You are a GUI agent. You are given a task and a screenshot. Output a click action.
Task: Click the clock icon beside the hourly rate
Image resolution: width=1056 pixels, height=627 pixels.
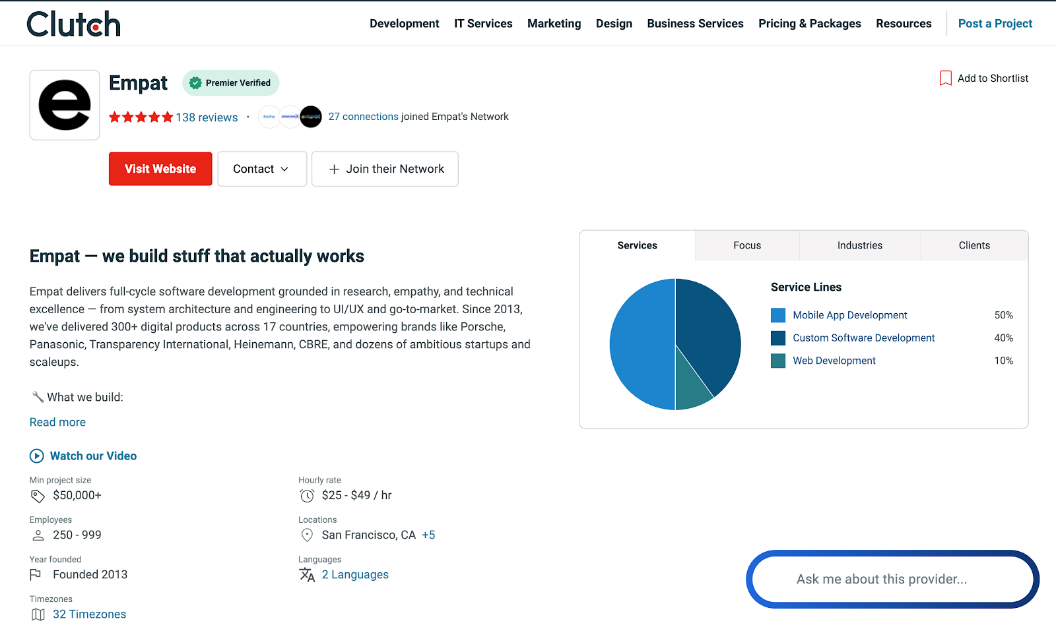[x=306, y=495]
